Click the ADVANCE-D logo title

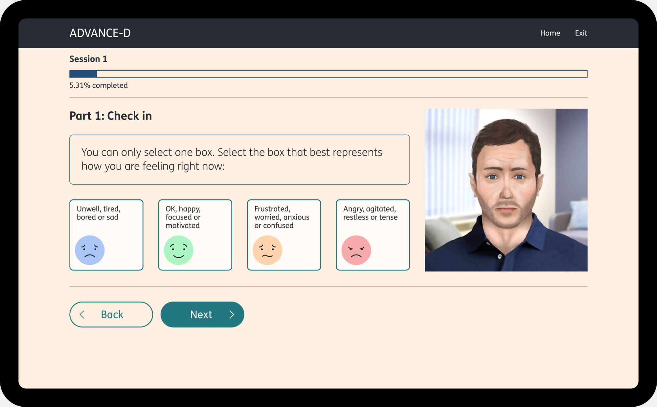(100, 33)
